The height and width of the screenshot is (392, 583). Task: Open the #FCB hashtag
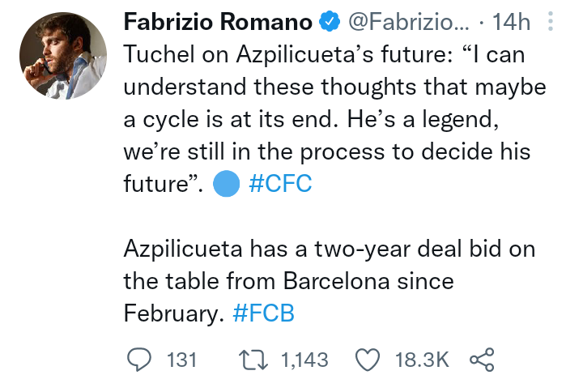click(x=264, y=313)
